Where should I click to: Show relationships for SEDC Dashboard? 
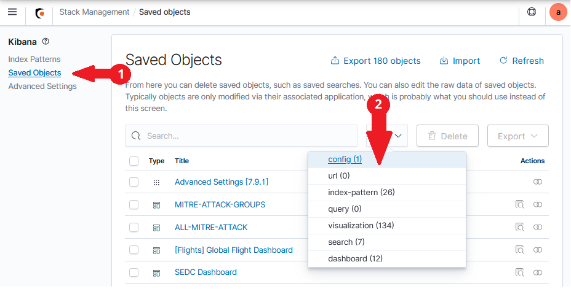click(538, 272)
